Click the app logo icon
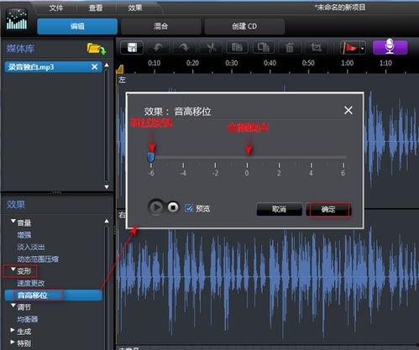 [x=17, y=18]
